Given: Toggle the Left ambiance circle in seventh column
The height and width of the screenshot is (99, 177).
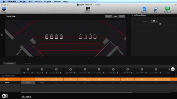Looking at the screenshot, I should tap(113, 79).
